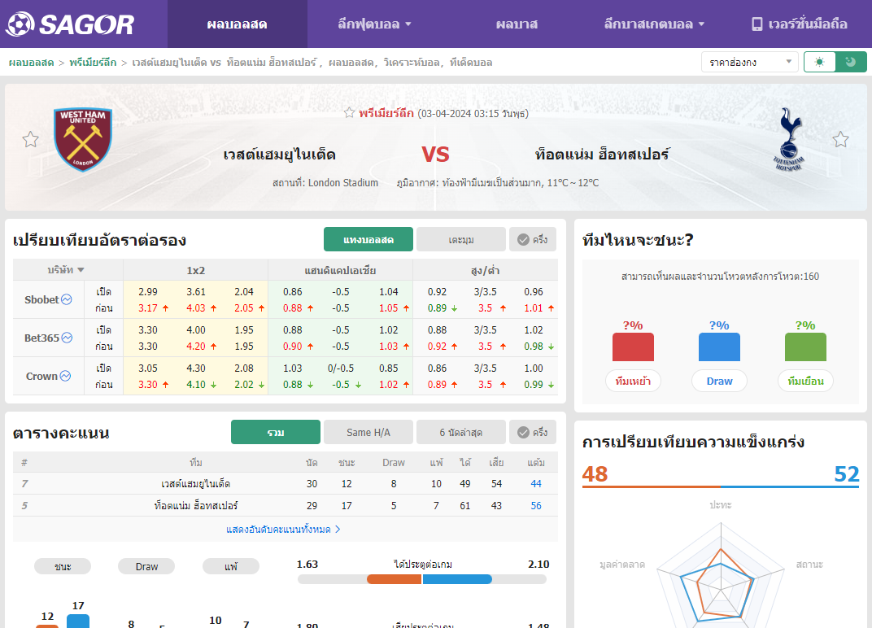Open the West Ham United crest
Image resolution: width=872 pixels, height=628 pixels.
click(83, 139)
